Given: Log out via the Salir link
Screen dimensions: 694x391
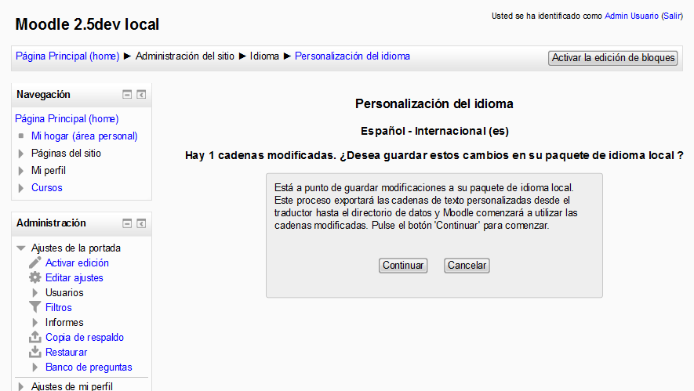Looking at the screenshot, I should coord(672,16).
